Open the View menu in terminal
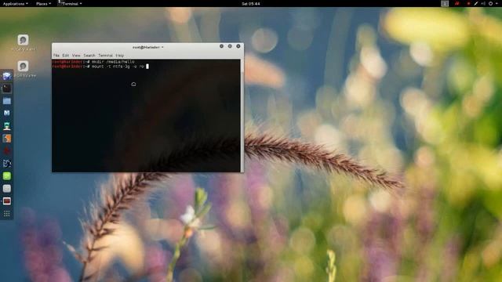 (x=76, y=56)
